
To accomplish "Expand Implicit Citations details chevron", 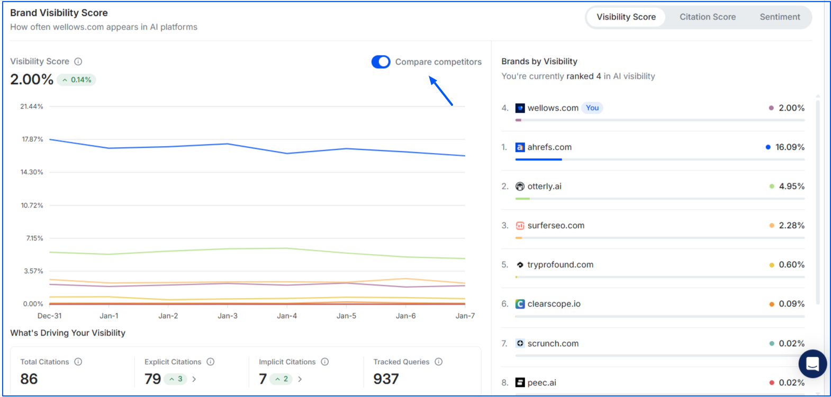I will (300, 379).
